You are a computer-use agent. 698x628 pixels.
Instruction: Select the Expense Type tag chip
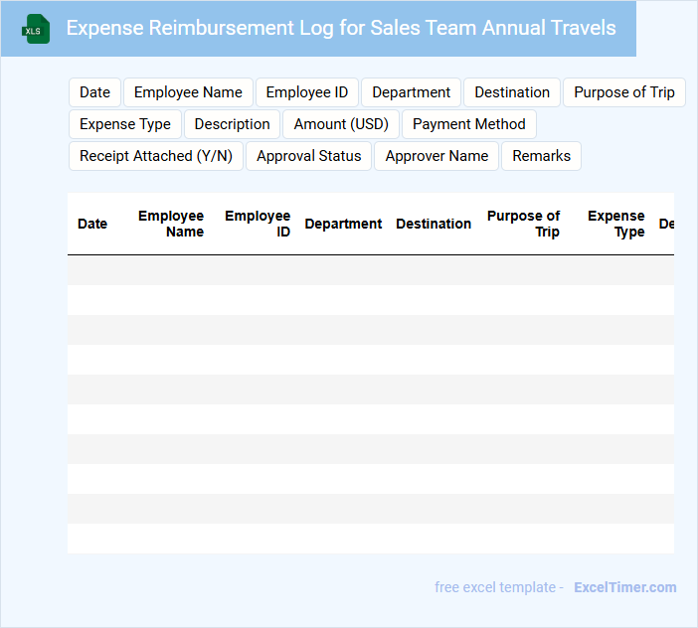125,124
